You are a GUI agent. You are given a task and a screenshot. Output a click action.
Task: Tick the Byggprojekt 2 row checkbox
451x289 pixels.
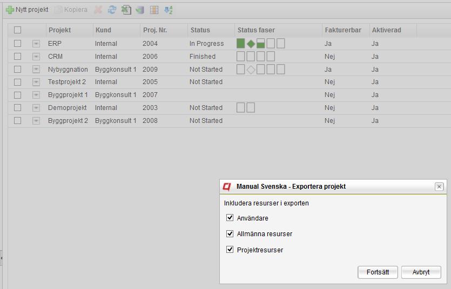click(17, 121)
